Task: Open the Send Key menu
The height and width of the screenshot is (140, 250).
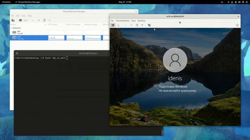Action: point(141,21)
